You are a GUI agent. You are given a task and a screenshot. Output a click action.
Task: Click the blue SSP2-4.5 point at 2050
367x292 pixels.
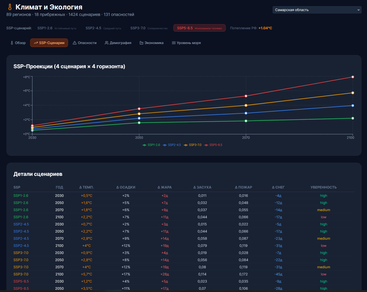pos(139,118)
